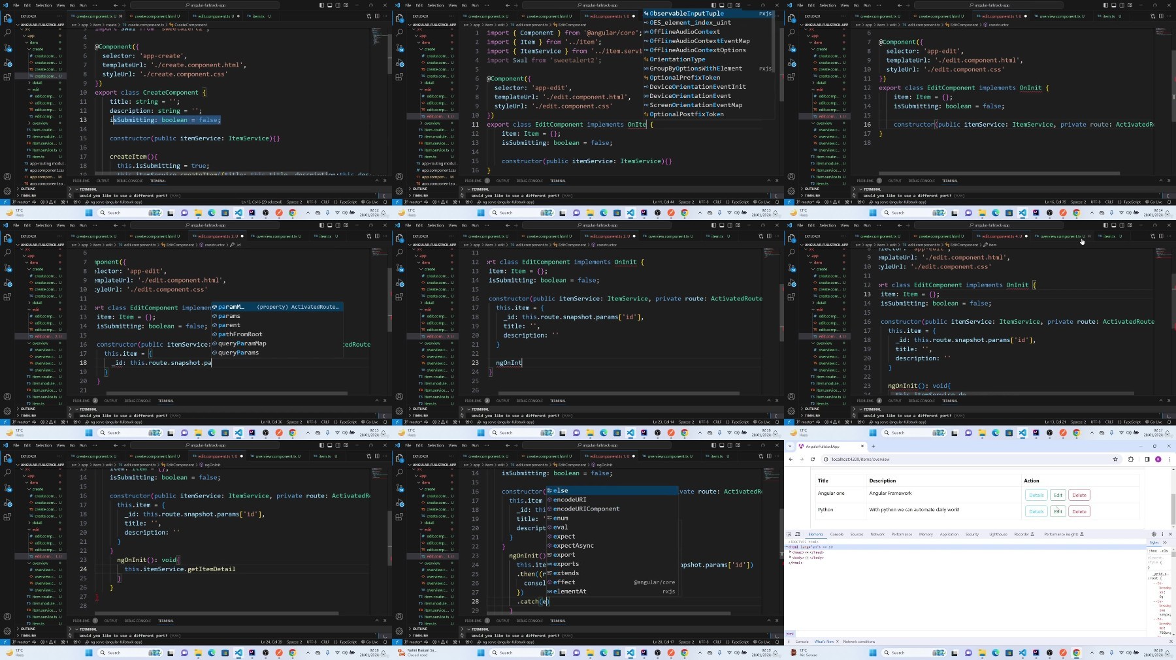The width and height of the screenshot is (1176, 660).
Task: Open a new tab in Chrome
Action: pyautogui.click(x=874, y=447)
